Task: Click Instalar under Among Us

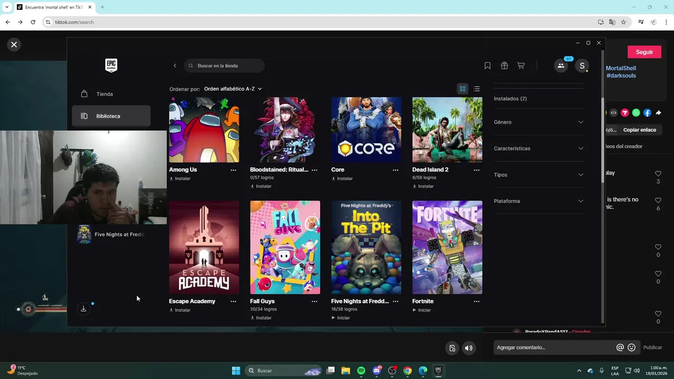Action: [180, 178]
